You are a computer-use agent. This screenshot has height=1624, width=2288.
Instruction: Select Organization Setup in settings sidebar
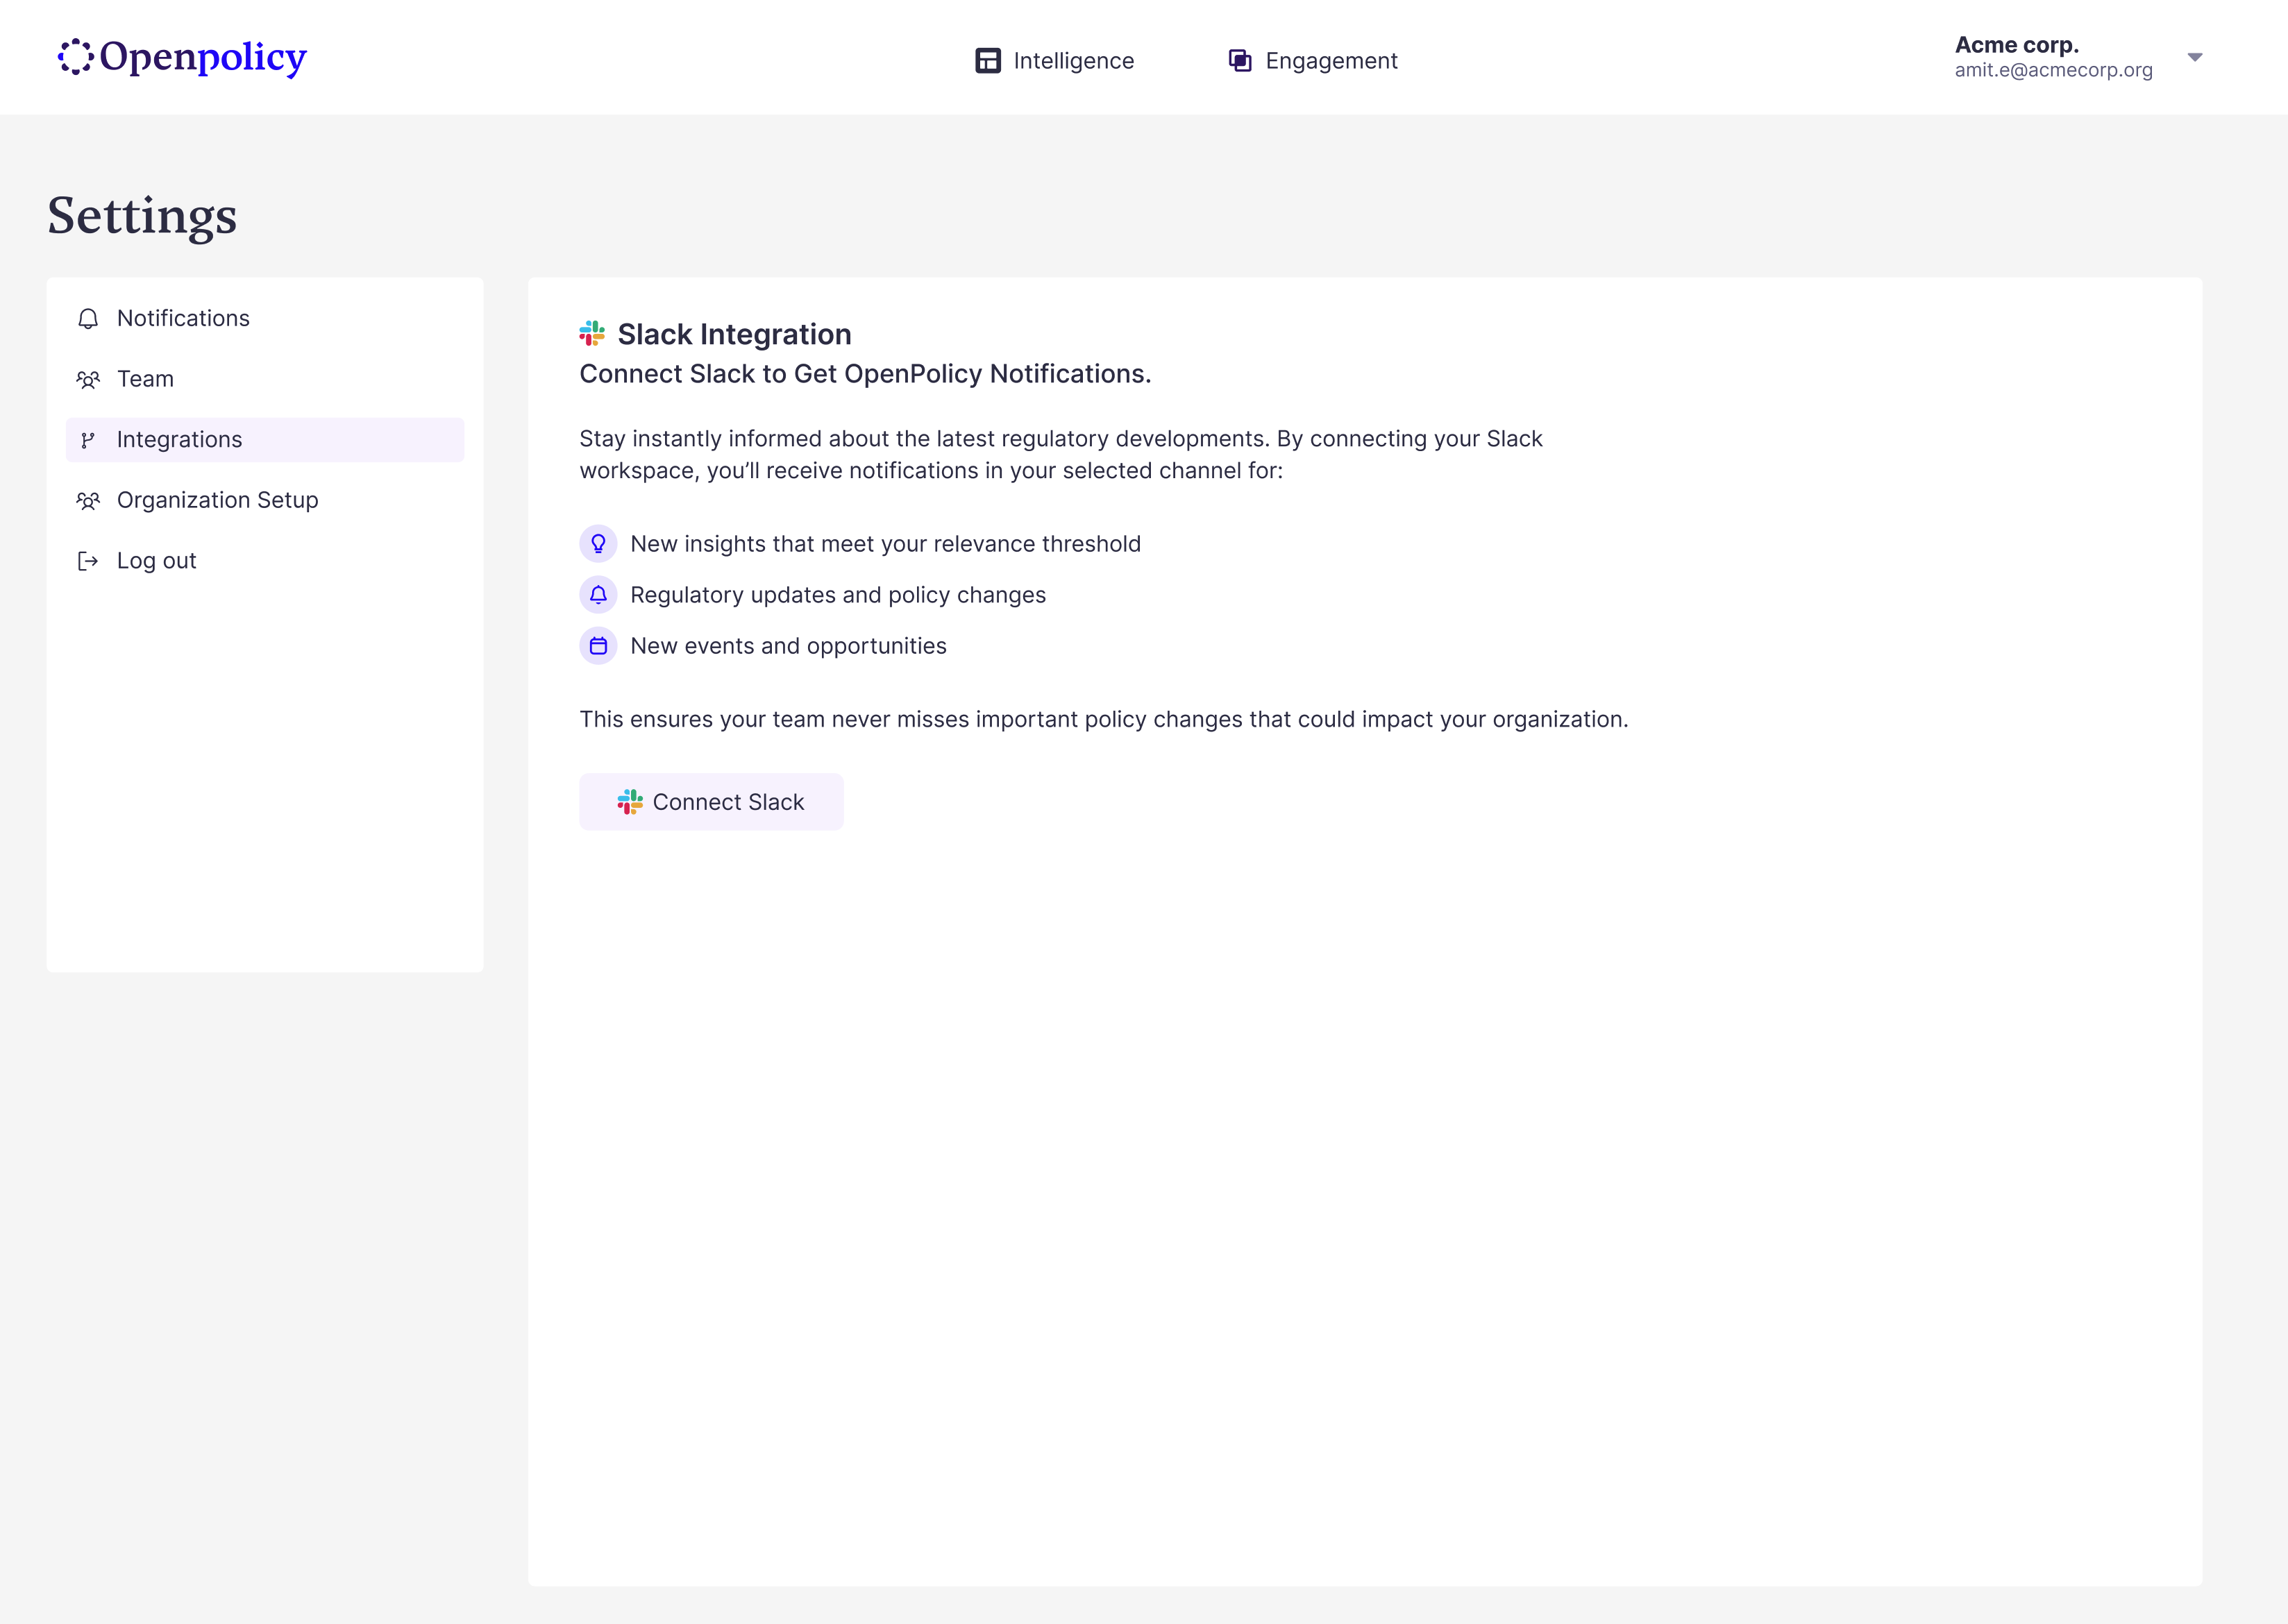point(217,500)
